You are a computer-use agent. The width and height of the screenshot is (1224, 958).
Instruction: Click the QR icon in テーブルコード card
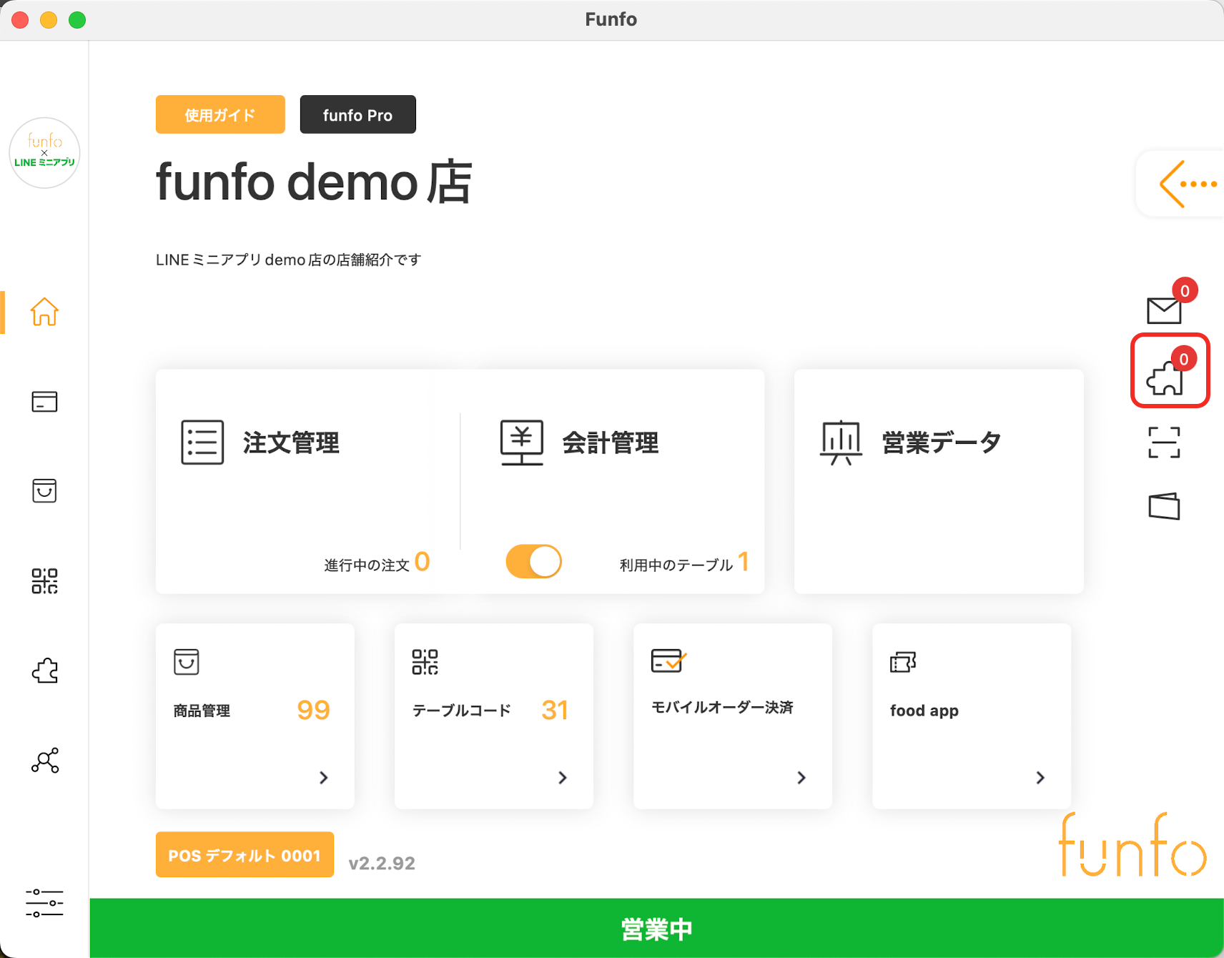pyautogui.click(x=425, y=662)
